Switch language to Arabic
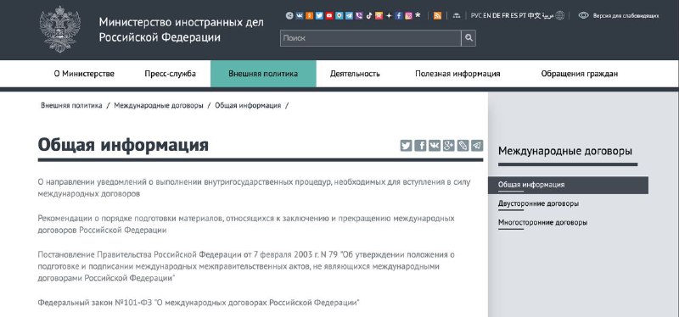The width and height of the screenshot is (679, 317). click(x=547, y=16)
